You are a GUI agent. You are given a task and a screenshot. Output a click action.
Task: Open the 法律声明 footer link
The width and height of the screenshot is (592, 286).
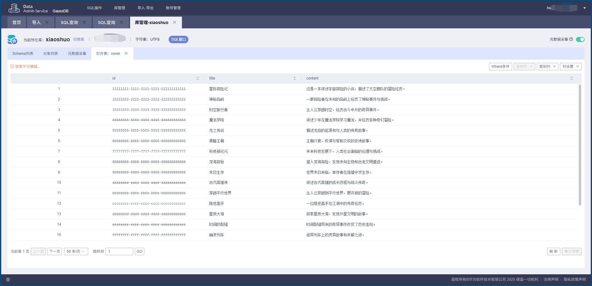[551, 280]
